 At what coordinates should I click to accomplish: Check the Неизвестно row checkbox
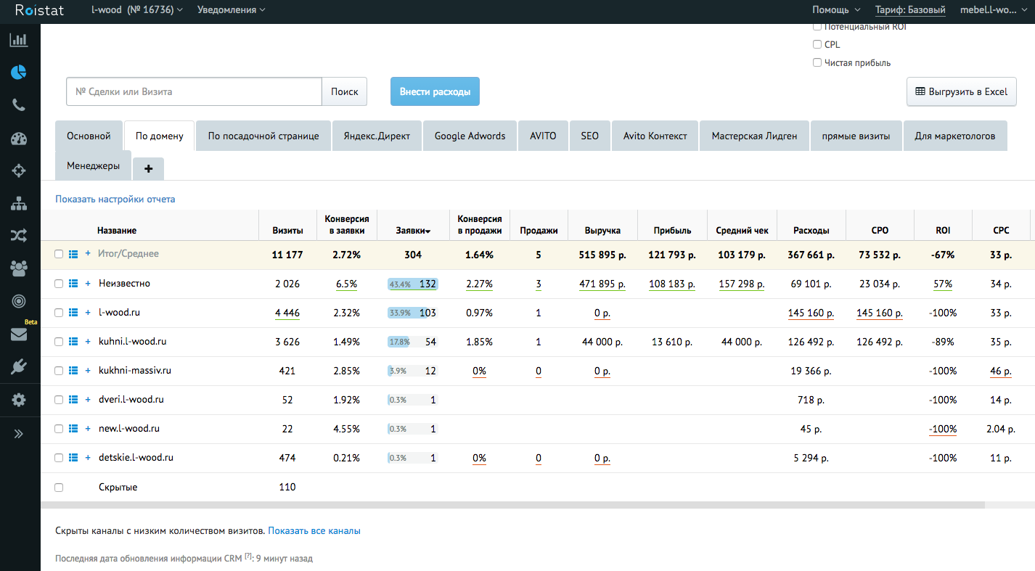point(59,284)
